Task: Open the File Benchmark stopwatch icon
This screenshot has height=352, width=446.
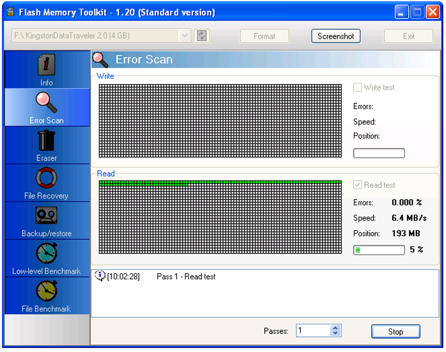Action: (46, 291)
